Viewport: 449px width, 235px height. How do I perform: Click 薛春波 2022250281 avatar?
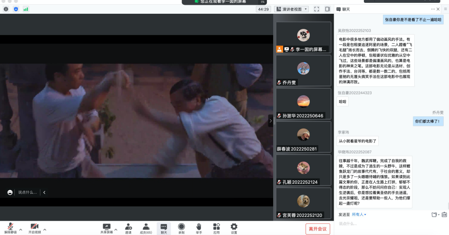click(x=304, y=134)
